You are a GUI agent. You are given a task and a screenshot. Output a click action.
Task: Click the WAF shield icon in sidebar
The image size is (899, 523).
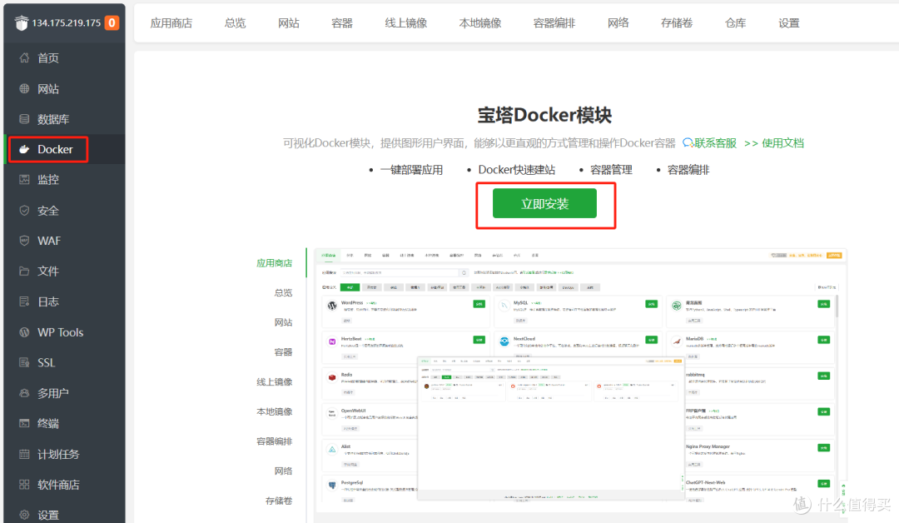pyautogui.click(x=24, y=241)
